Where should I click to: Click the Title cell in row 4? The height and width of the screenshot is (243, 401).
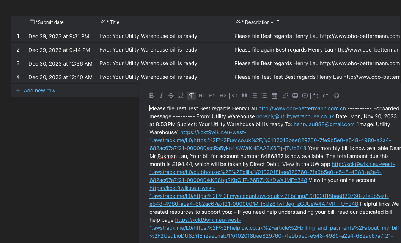pyautogui.click(x=164, y=77)
